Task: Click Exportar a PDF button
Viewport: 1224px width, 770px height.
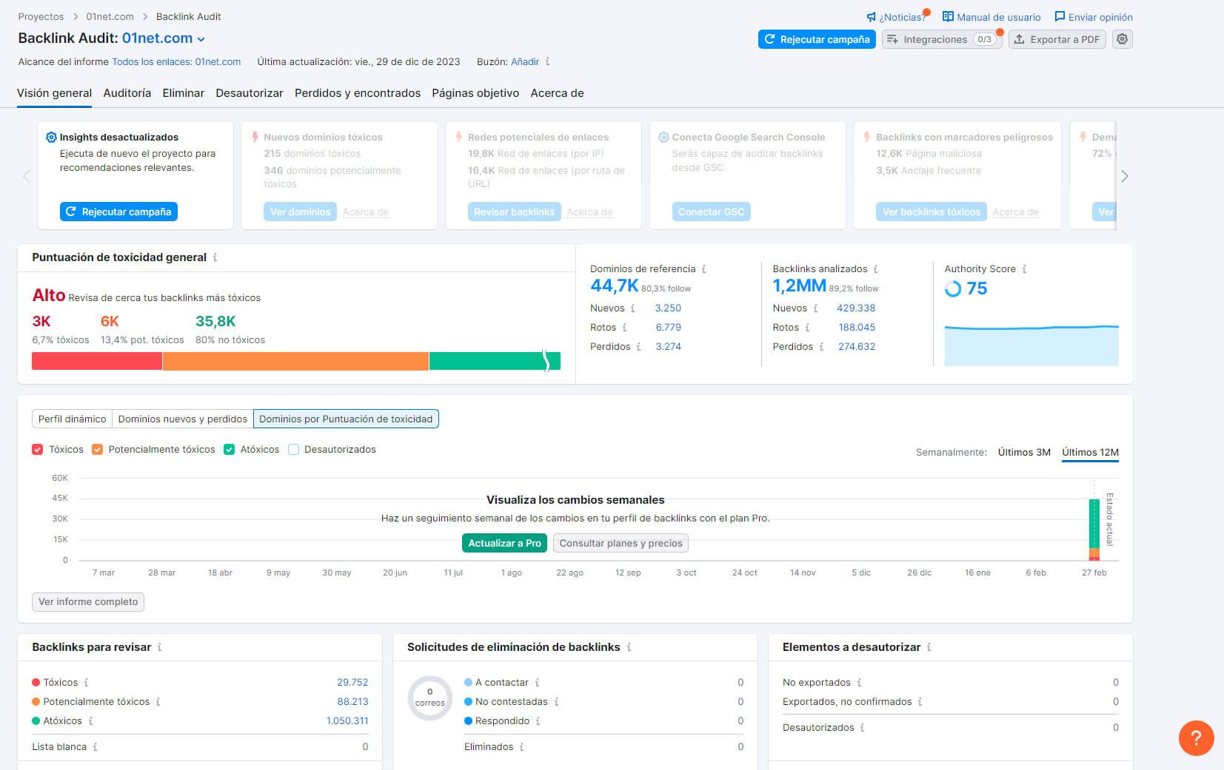Action: pos(1057,39)
